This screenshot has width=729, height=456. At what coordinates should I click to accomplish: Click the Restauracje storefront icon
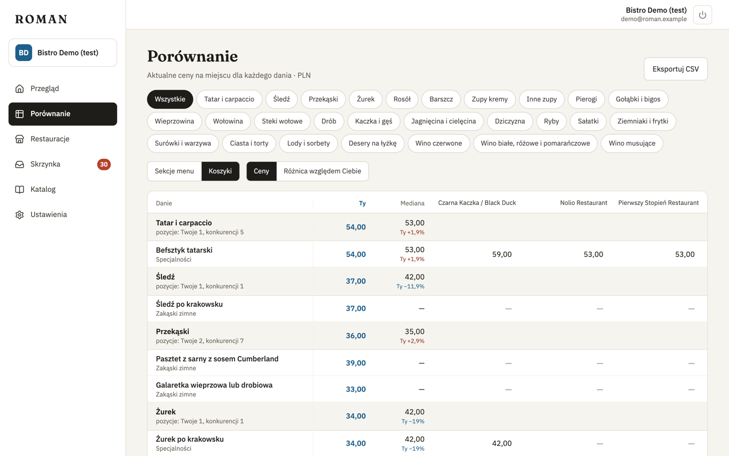pyautogui.click(x=19, y=139)
